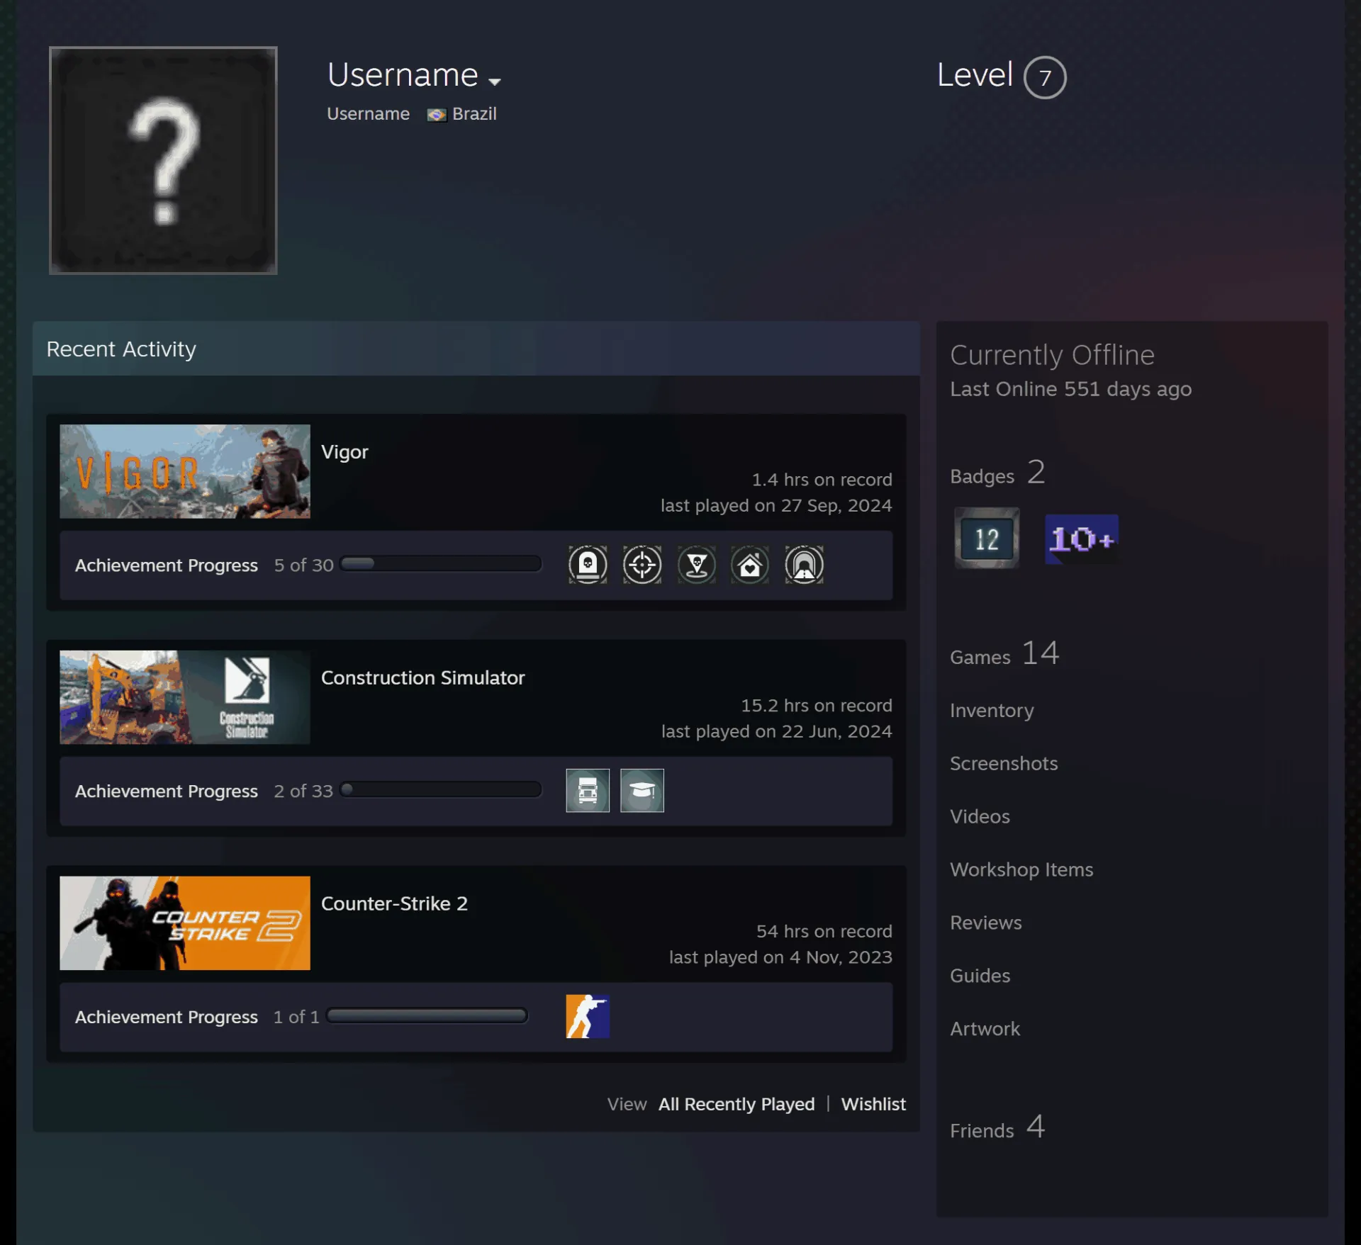
Task: Select Construction Simulator truck achievement icon
Action: (588, 791)
